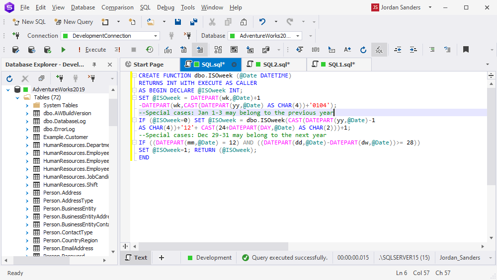The image size is (497, 280).
Task: Click the Undo arrow icon
Action: pyautogui.click(x=262, y=21)
